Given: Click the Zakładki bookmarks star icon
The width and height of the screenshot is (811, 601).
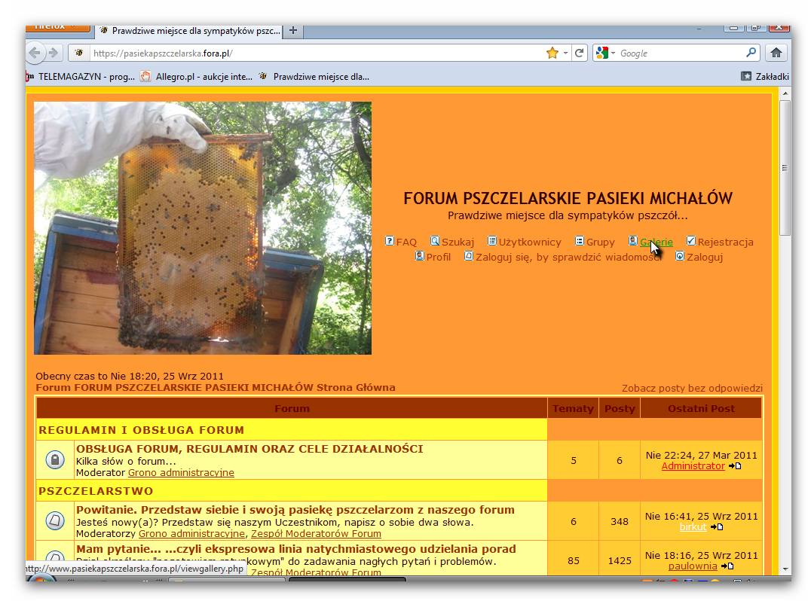Looking at the screenshot, I should (x=746, y=77).
